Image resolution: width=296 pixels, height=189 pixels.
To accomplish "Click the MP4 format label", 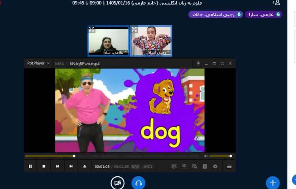I will (x=59, y=64).
